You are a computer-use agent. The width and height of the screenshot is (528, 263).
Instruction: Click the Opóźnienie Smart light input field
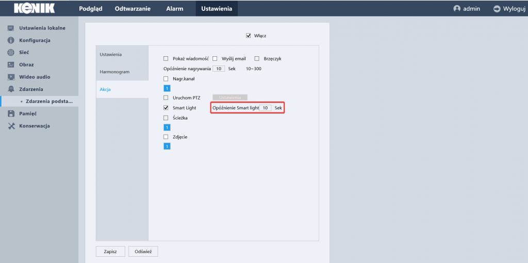click(265, 108)
